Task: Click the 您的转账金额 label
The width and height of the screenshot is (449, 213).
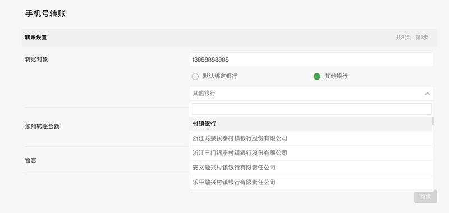Action: click(x=43, y=127)
